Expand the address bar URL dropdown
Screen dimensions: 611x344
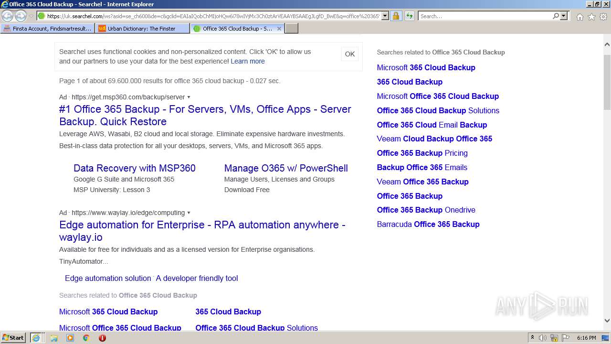pyautogui.click(x=385, y=16)
